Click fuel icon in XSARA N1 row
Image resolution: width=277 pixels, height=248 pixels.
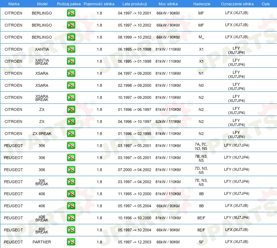coord(71,73)
